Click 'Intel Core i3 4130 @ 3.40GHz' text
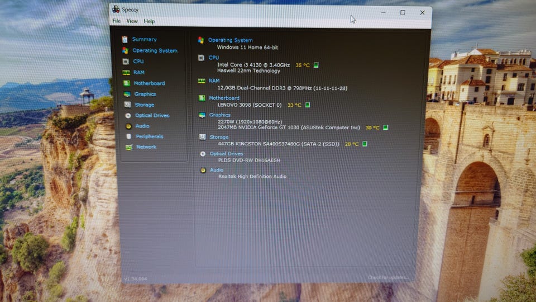 (x=253, y=65)
